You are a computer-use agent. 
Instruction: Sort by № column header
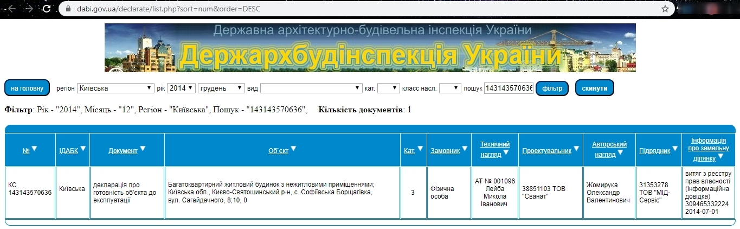[x=25, y=150]
